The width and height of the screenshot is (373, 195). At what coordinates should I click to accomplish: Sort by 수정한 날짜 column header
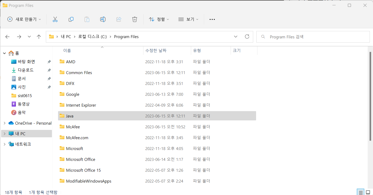pyautogui.click(x=156, y=51)
